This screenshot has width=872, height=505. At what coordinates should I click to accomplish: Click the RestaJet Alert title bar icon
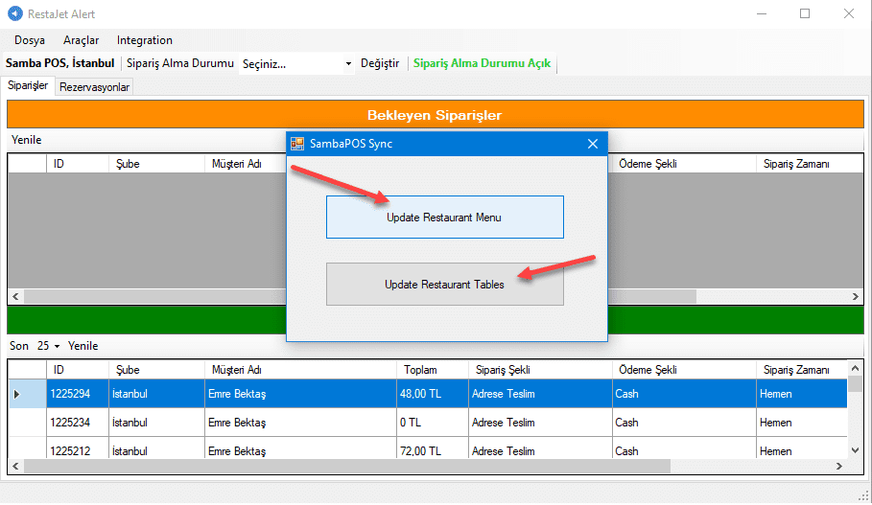coord(14,14)
